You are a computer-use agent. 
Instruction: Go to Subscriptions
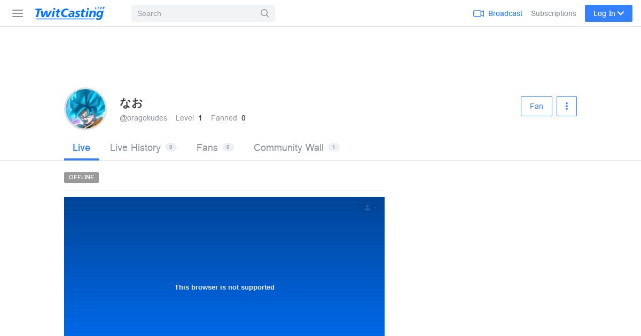click(x=553, y=13)
